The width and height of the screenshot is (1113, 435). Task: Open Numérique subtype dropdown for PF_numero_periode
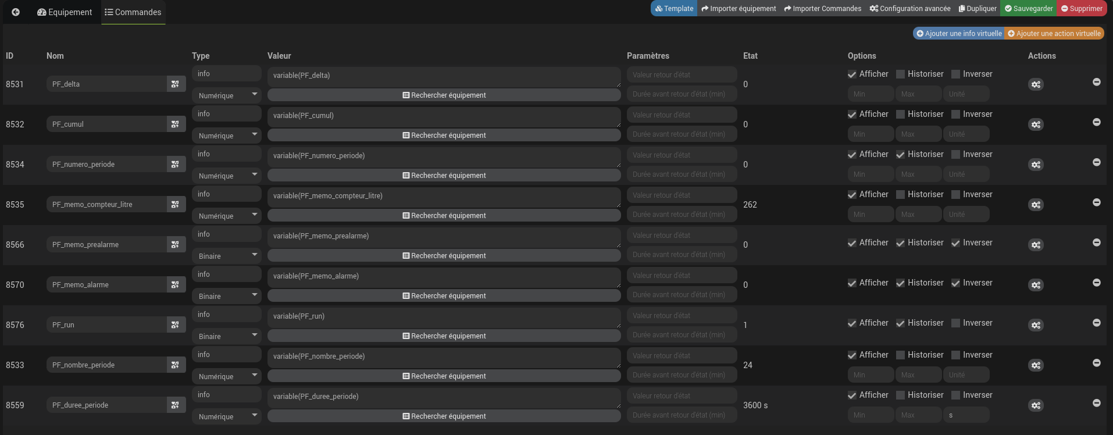pos(227,176)
